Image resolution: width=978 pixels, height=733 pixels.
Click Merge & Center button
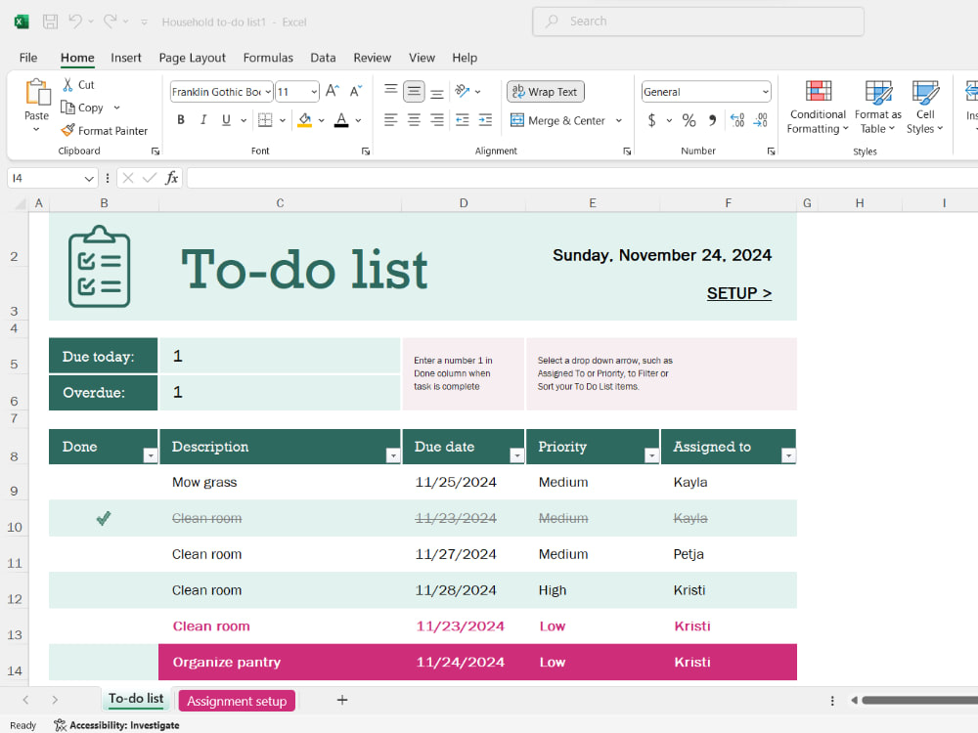tap(557, 120)
